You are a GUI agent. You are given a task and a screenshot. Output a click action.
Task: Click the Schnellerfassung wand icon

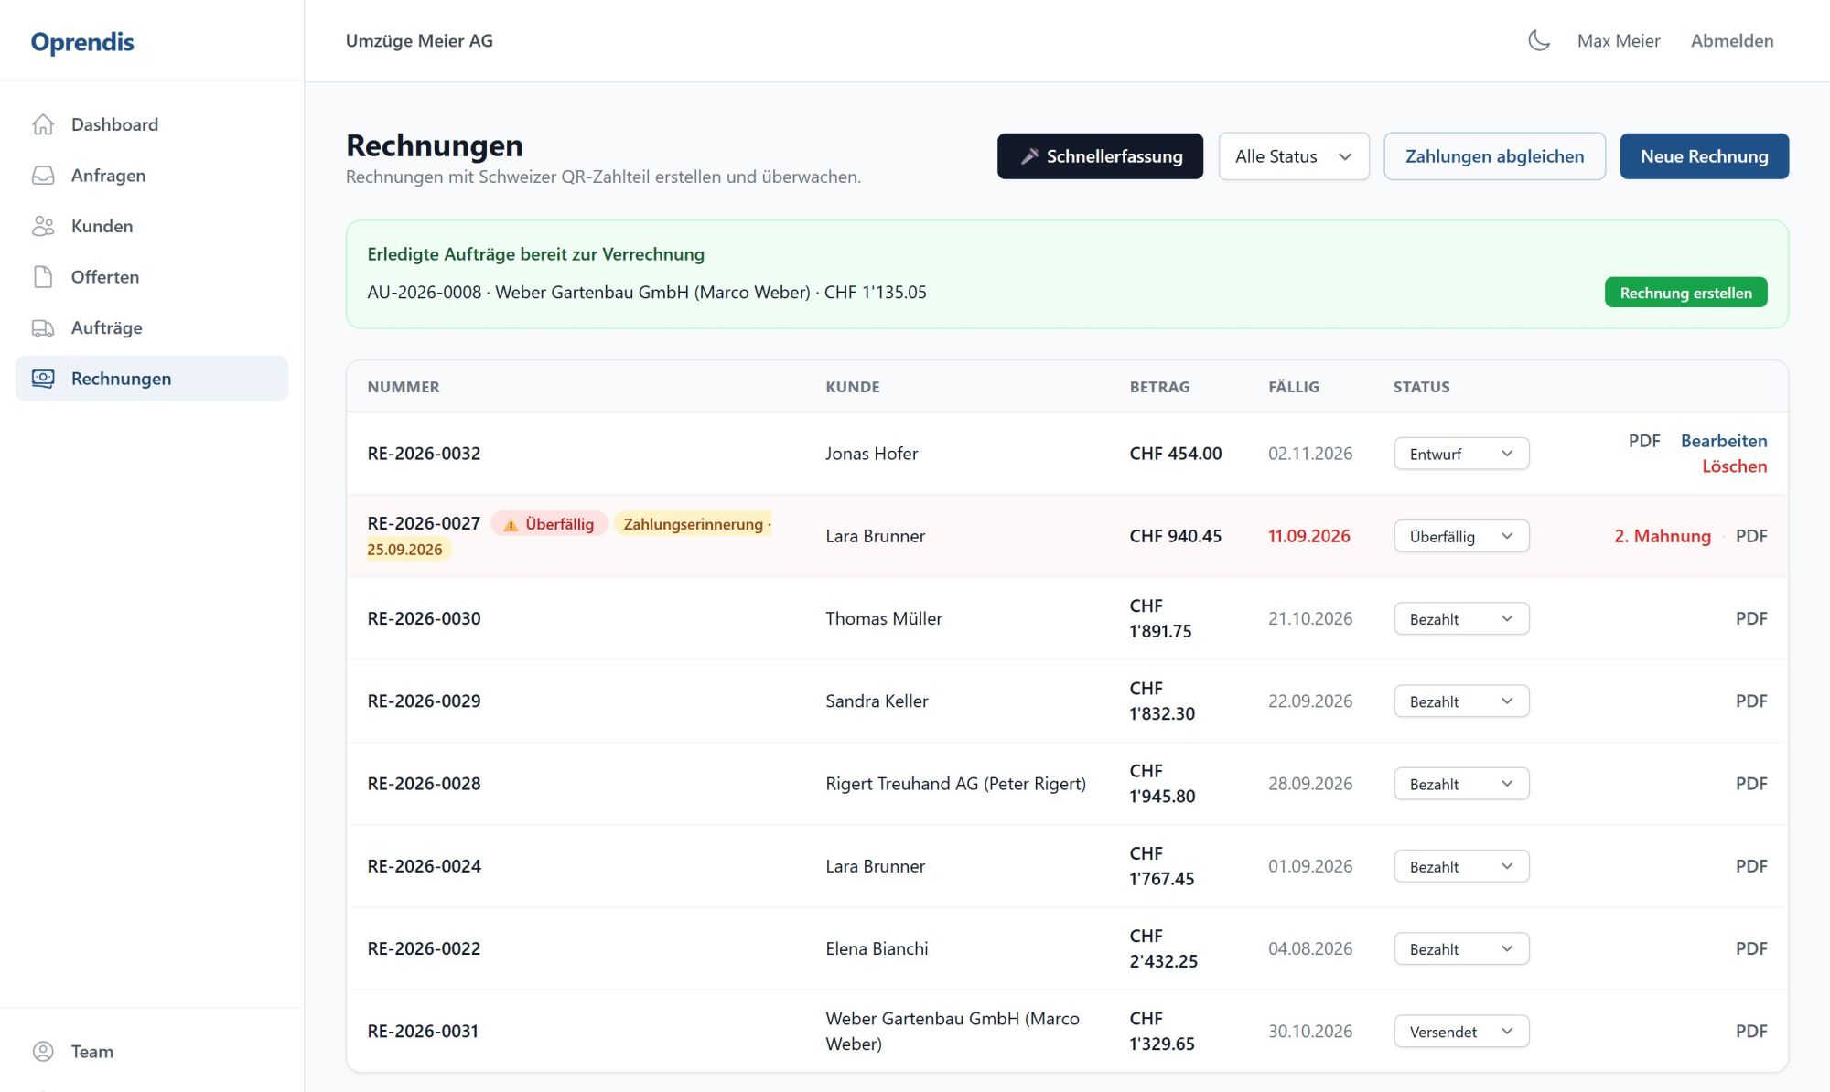pyautogui.click(x=1029, y=156)
